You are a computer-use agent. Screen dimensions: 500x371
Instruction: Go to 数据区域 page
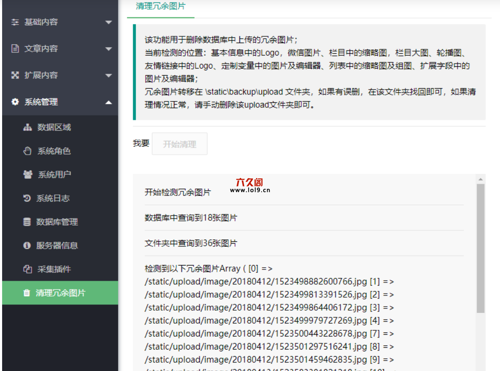point(60,127)
